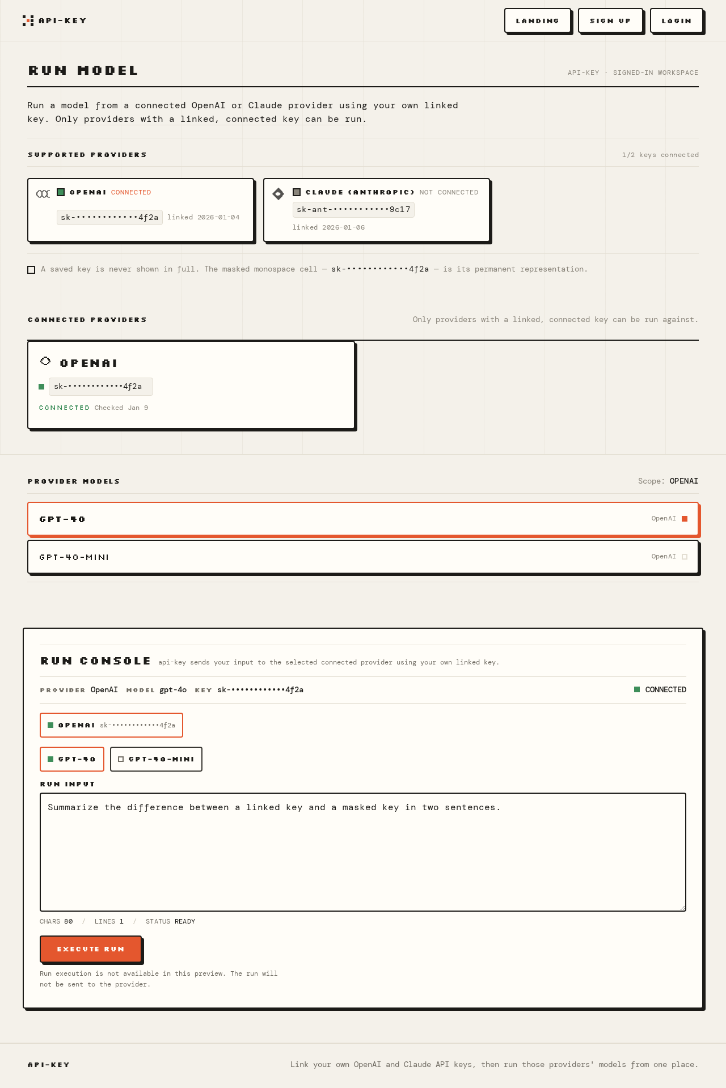The height and width of the screenshot is (1088, 726).
Task: Click the Claude diamond logo icon
Action: [x=278, y=194]
